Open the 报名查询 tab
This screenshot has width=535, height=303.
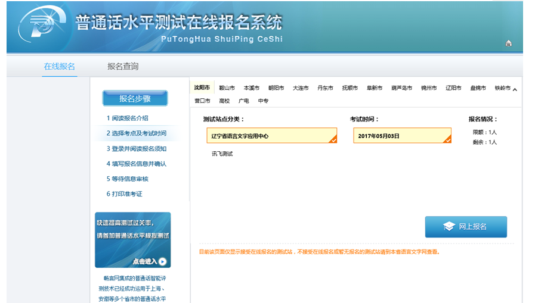123,66
